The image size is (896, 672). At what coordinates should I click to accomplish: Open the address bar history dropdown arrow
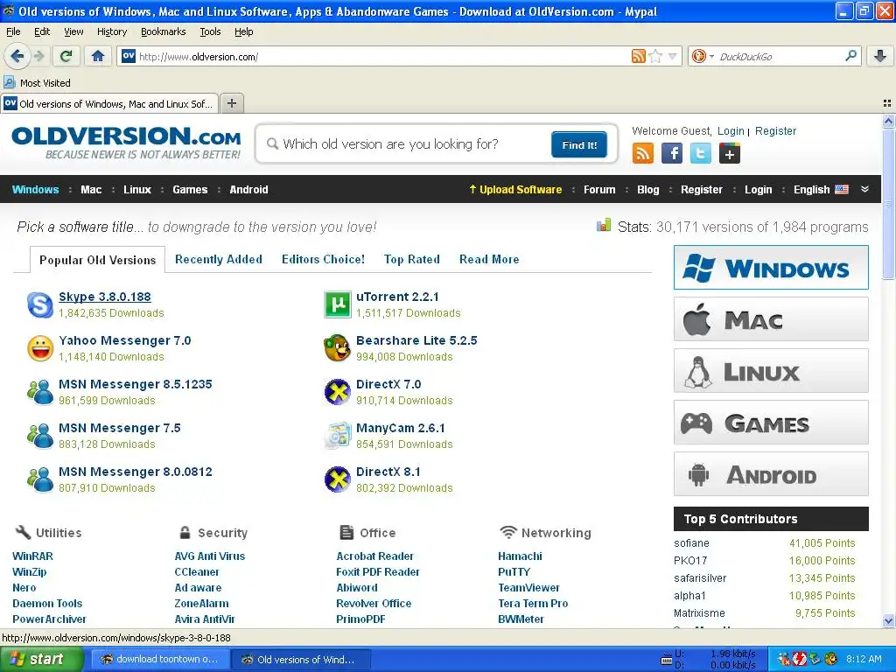coord(672,57)
